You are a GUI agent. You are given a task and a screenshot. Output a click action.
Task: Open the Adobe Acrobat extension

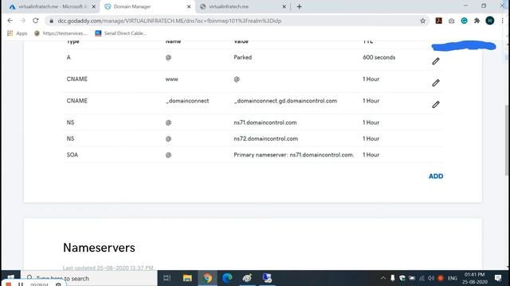[438, 21]
